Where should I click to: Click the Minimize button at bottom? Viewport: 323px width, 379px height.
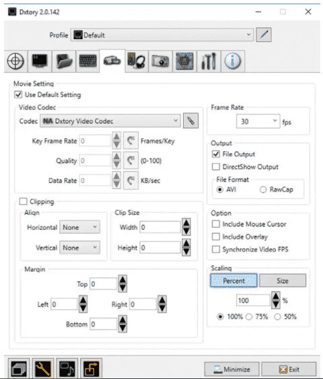231,369
